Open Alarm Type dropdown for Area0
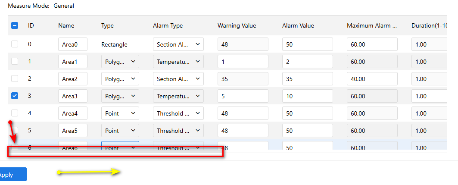458x185 pixels. click(x=178, y=44)
